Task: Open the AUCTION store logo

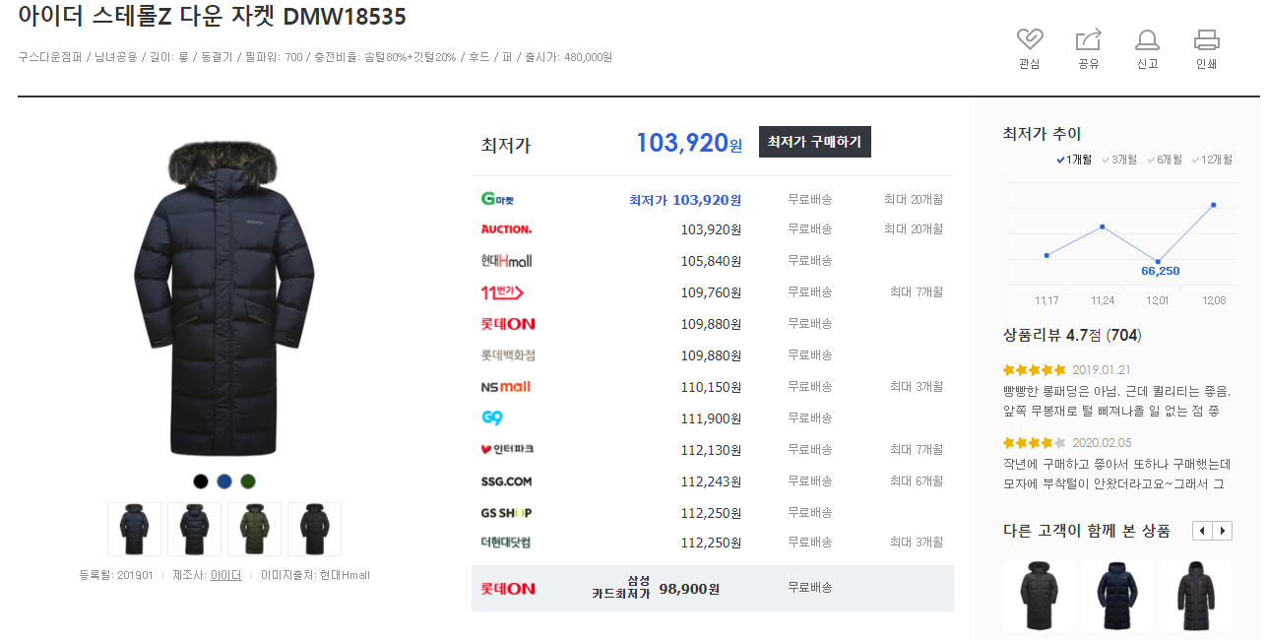Action: pos(506,228)
